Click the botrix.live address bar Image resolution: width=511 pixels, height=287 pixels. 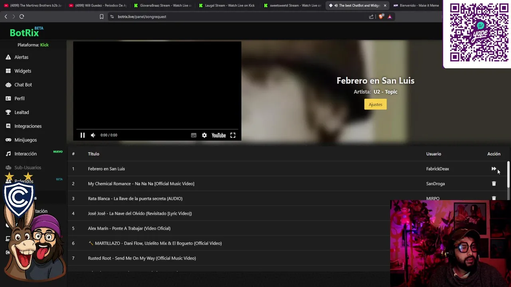(240, 17)
